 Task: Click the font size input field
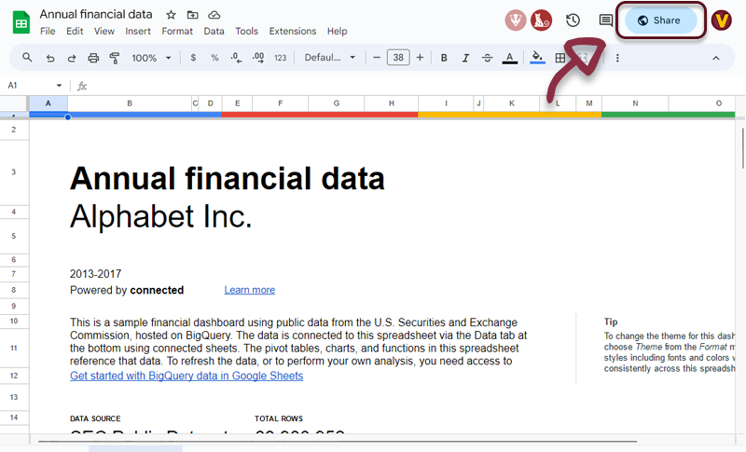point(398,58)
